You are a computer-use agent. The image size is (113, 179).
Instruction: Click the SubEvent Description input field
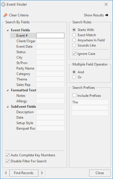pyautogui.click(x=50, y=112)
